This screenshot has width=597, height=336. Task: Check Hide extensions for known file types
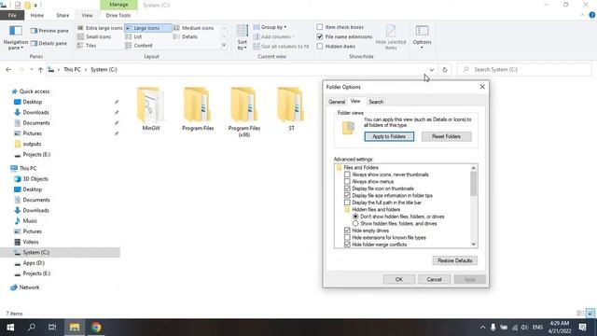[347, 237]
